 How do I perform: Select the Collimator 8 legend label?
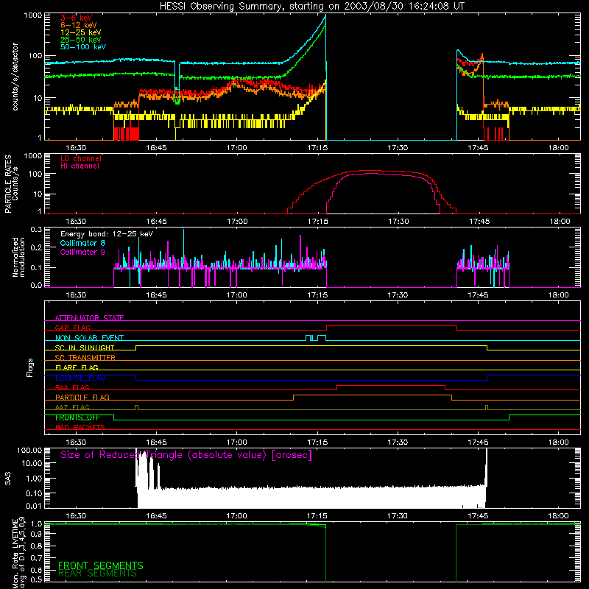click(x=82, y=243)
